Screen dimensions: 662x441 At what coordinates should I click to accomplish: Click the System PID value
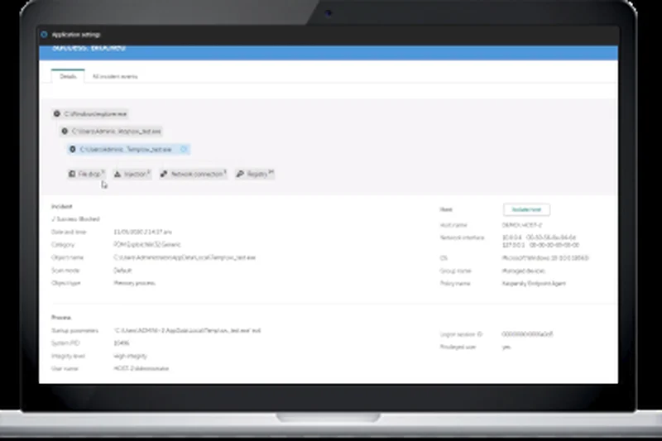122,343
